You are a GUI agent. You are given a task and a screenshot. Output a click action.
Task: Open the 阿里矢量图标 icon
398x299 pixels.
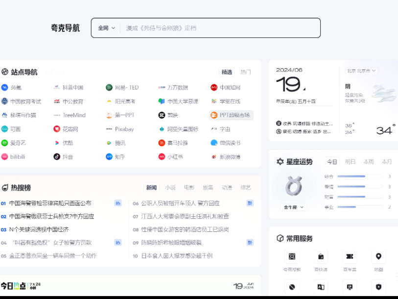(x=162, y=129)
